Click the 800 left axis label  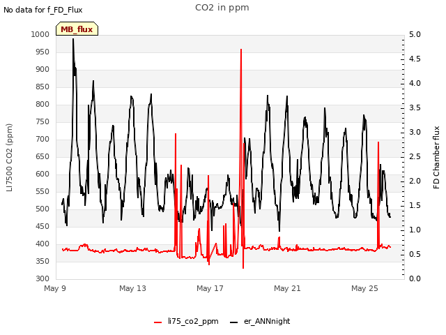(x=43, y=104)
